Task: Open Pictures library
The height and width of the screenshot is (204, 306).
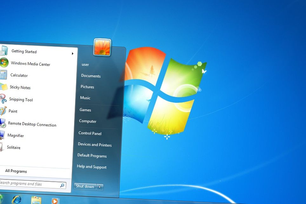Action: click(x=87, y=87)
